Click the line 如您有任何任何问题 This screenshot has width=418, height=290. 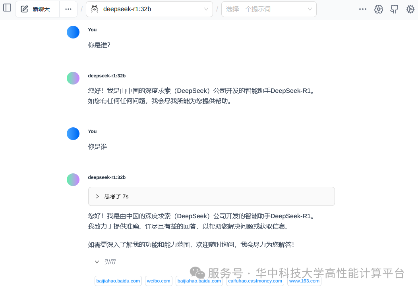click(x=160, y=101)
